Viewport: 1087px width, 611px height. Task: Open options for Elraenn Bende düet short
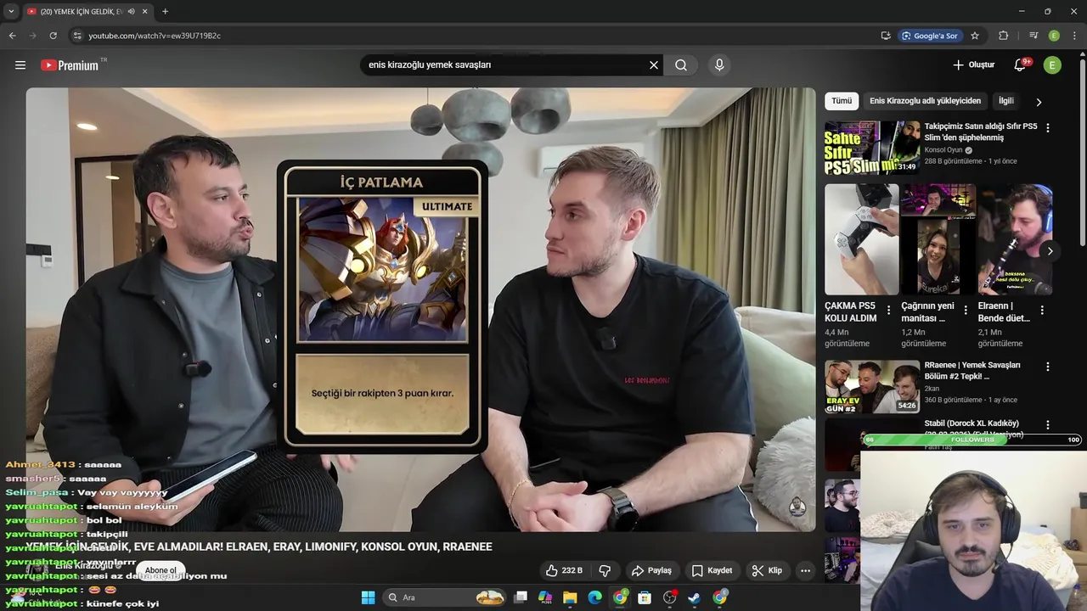click(x=1042, y=311)
